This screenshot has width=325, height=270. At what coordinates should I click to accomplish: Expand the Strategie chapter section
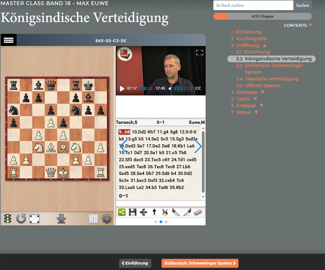pos(263,93)
